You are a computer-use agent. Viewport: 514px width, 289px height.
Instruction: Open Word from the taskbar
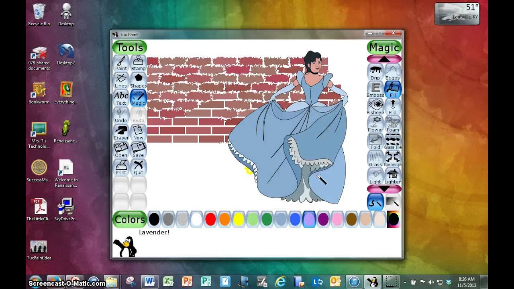(x=150, y=282)
